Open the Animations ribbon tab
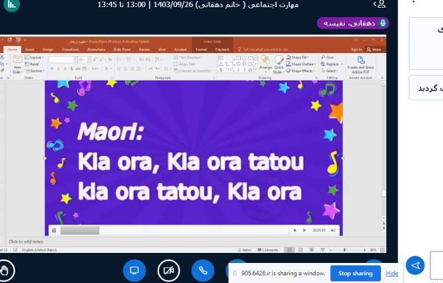 pos(96,50)
